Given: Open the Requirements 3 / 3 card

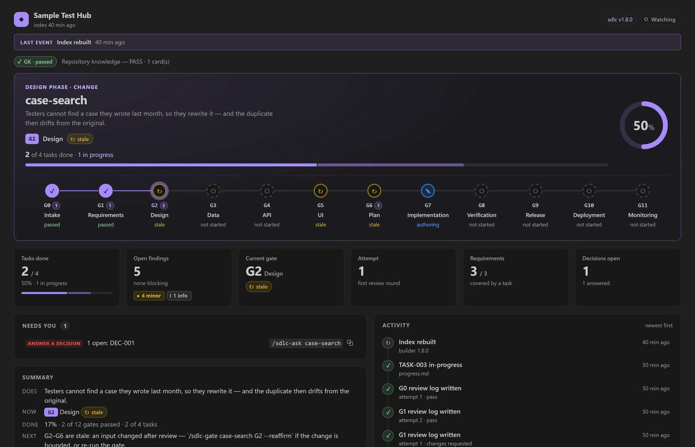Looking at the screenshot, I should tap(516, 277).
